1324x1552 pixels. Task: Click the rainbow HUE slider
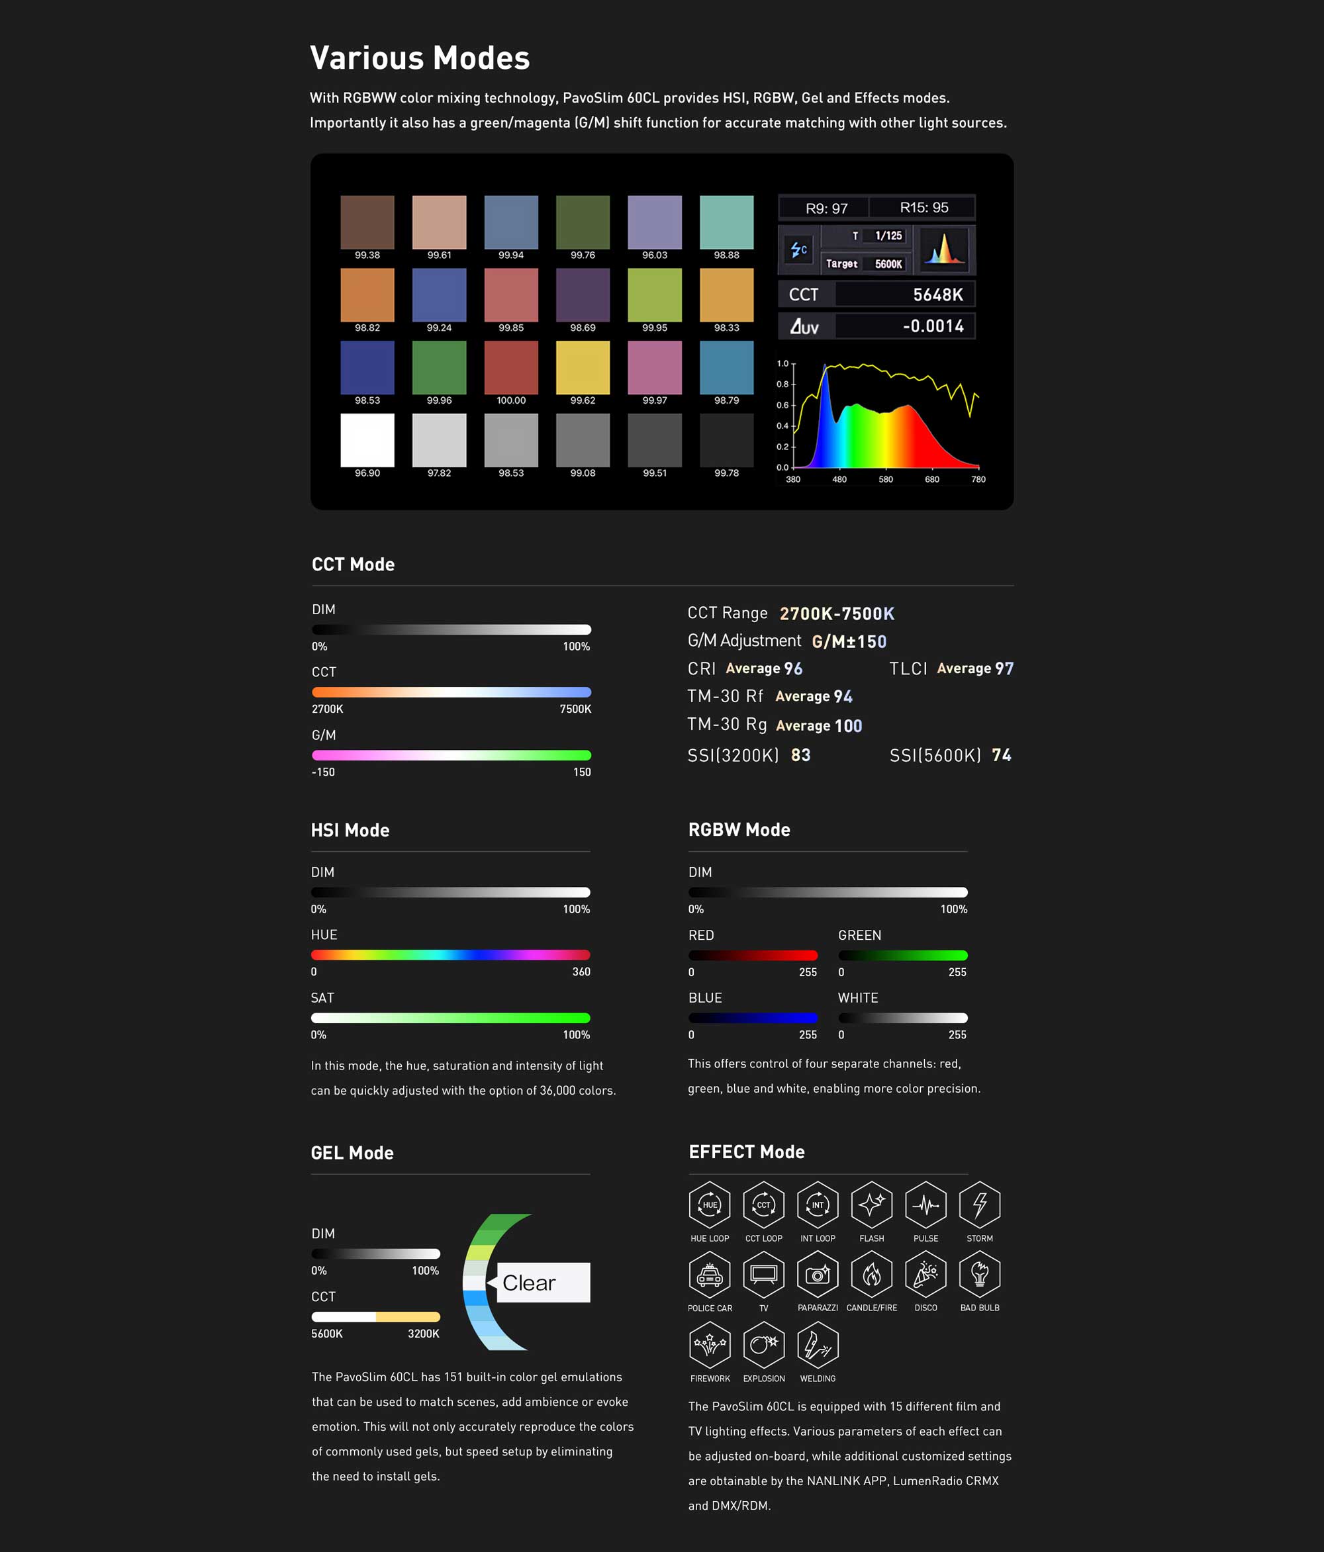(450, 955)
